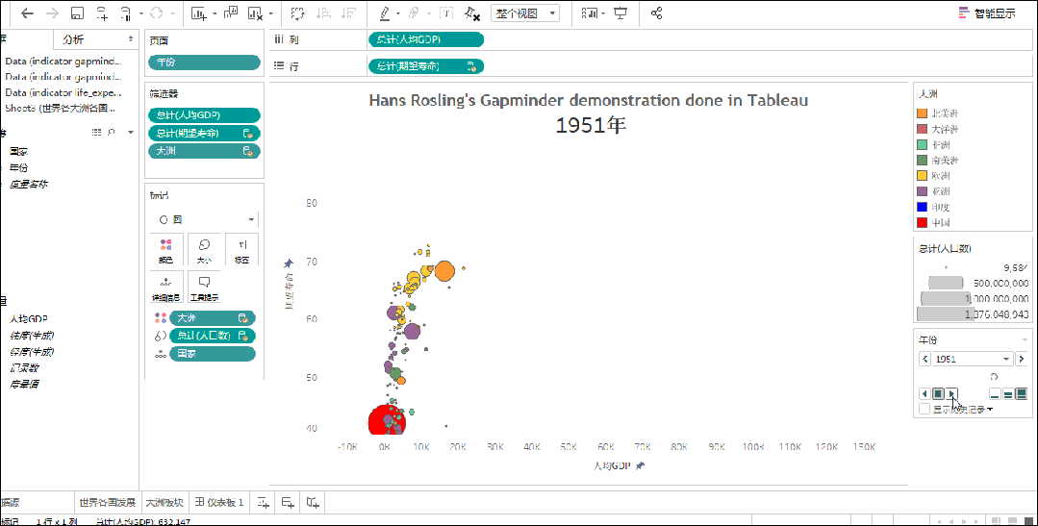Click the share workbook icon
Viewport: 1038px width, 526px height.
coord(656,13)
